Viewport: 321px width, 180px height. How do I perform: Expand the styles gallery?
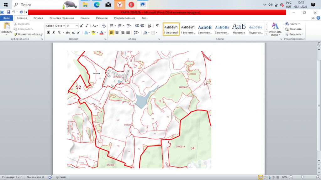pos(266,34)
